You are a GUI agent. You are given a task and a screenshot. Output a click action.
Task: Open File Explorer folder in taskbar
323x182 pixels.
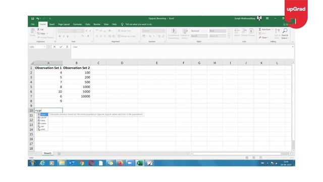point(62,163)
